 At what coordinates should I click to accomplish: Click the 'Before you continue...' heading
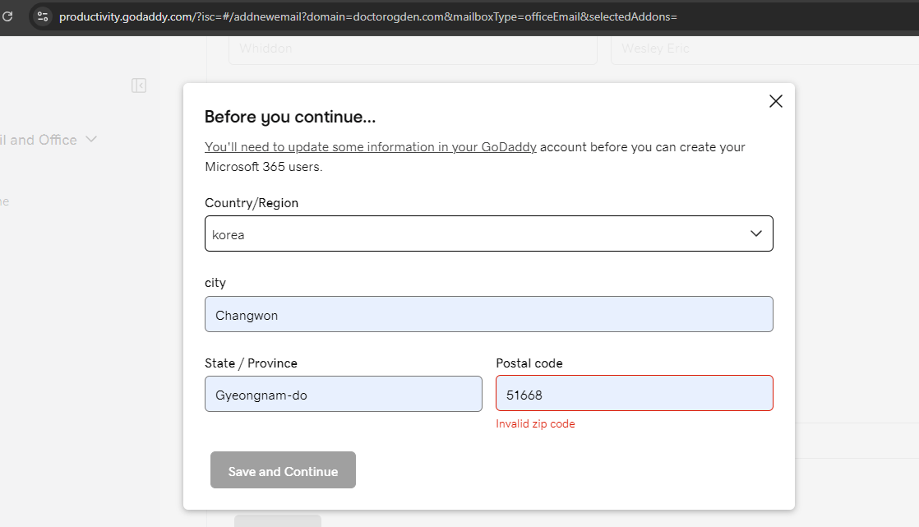pos(289,117)
